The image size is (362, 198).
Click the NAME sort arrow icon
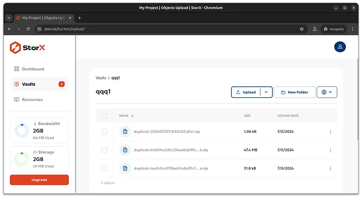click(133, 116)
